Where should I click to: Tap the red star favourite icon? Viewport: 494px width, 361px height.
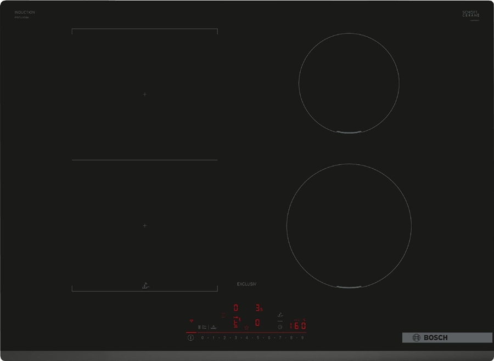point(246,327)
